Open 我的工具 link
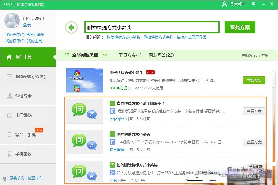The height and width of the screenshot is (185, 278). click(35, 41)
